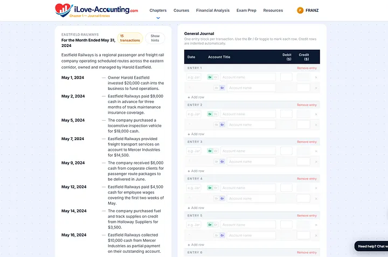Click the "May 7, 2024" transaction date
This screenshot has height=257, width=388.
73,139
